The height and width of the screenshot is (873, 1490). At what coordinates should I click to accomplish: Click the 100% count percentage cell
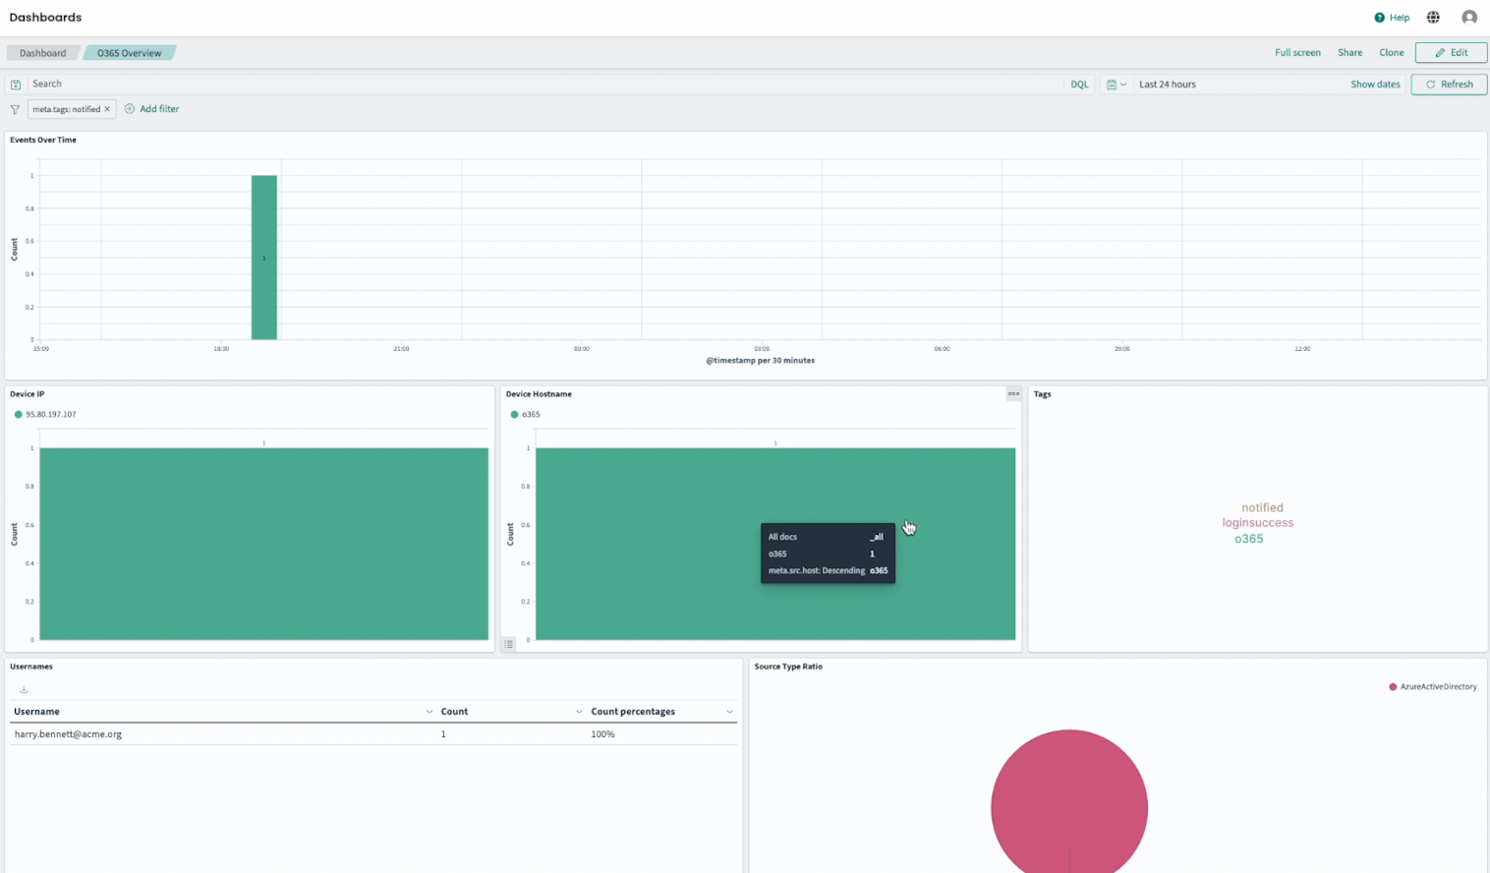coord(602,734)
